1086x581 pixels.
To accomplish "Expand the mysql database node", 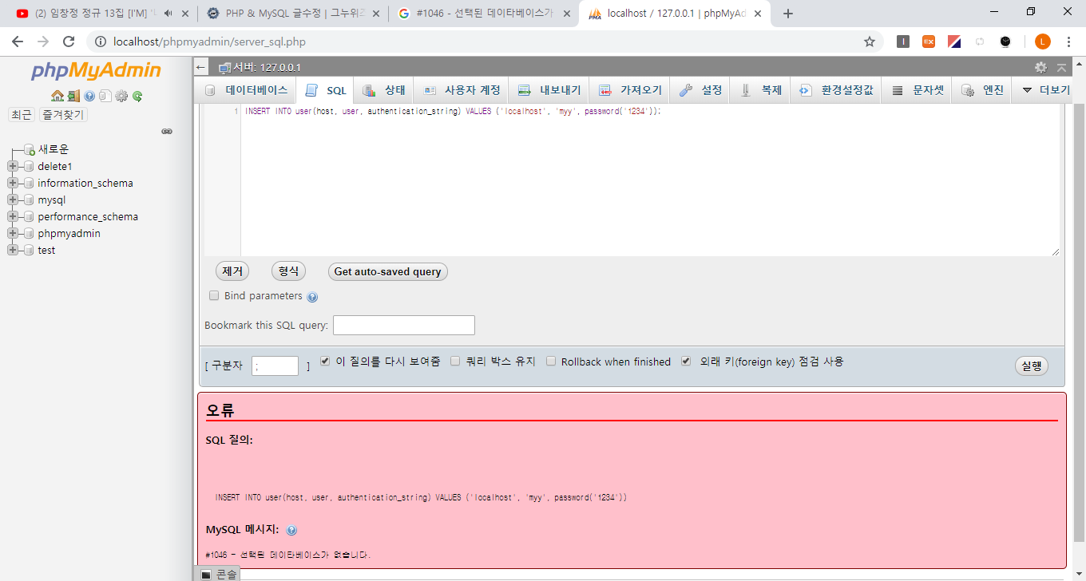I will [12, 200].
